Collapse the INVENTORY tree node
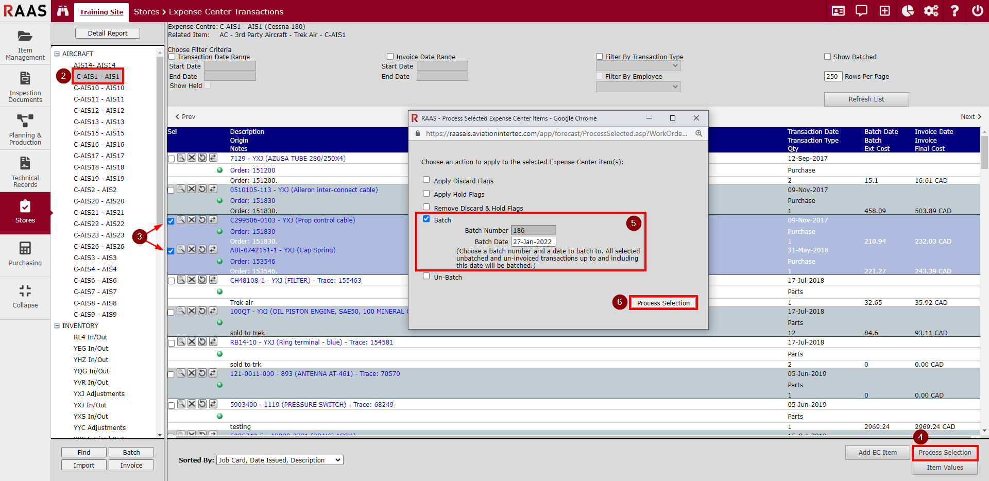The height and width of the screenshot is (481, 989). click(x=57, y=325)
